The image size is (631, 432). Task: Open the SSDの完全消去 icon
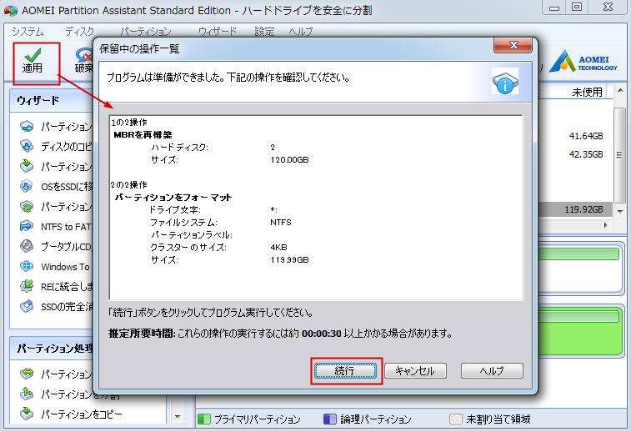[x=27, y=306]
